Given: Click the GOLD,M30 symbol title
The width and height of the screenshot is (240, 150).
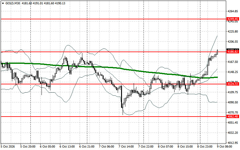Looking at the screenshot, I should (x=13, y=3).
